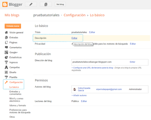Image resolution: width=151 pixels, height=120 pixels.
Task: Go to Entradas in the sidebar
Action: coord(14,37)
